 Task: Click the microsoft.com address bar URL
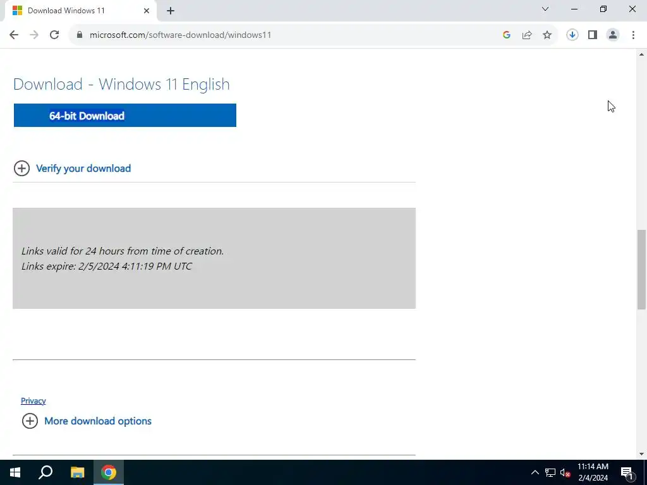pos(180,35)
